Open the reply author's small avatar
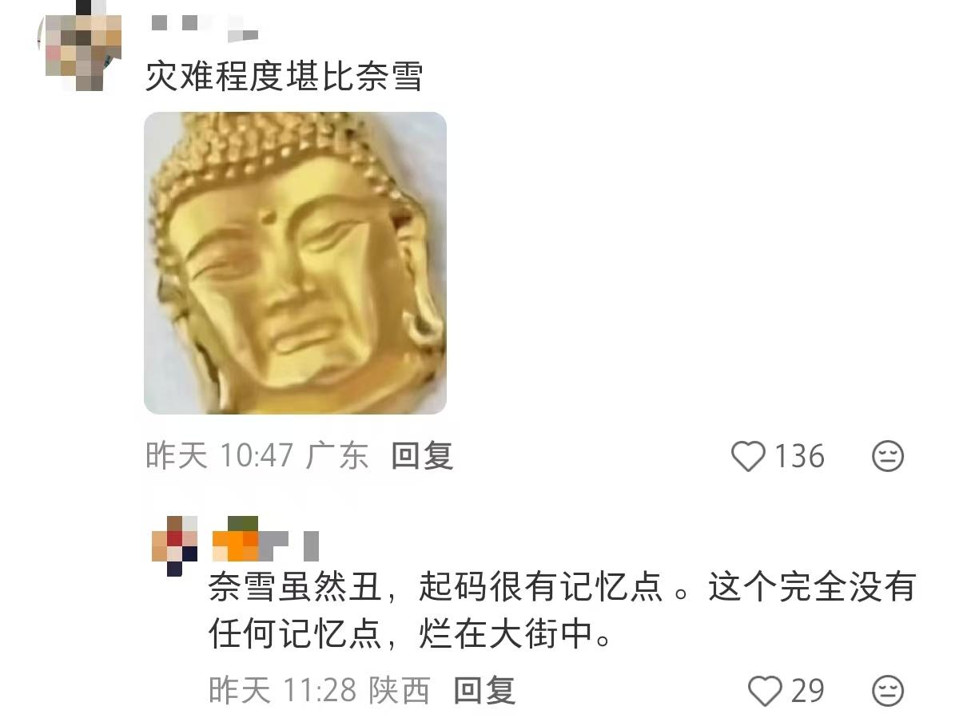Image resolution: width=959 pixels, height=722 pixels. tap(174, 545)
